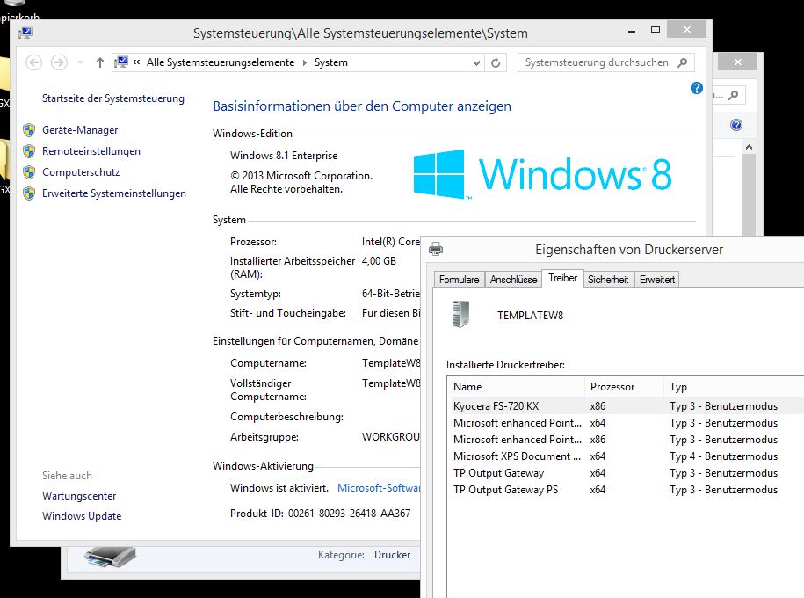This screenshot has width=804, height=598.
Task: Click the Windows 8.1 Enterprise edition text
Action: [x=284, y=155]
